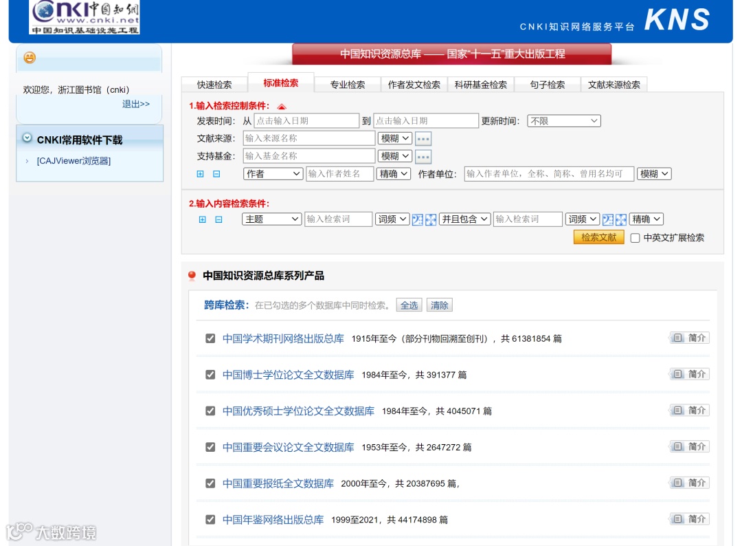Click the 输入作者单位 input field

click(x=549, y=174)
